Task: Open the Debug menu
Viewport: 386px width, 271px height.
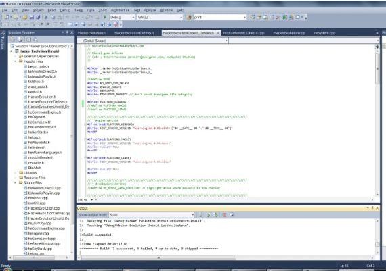Action: [x=65, y=10]
